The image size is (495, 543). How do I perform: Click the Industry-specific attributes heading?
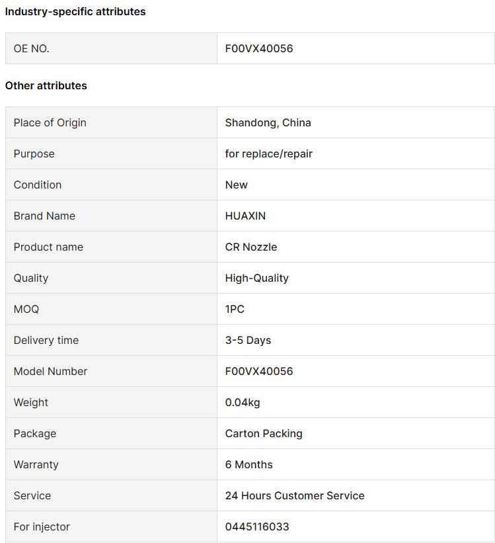pyautogui.click(x=75, y=11)
